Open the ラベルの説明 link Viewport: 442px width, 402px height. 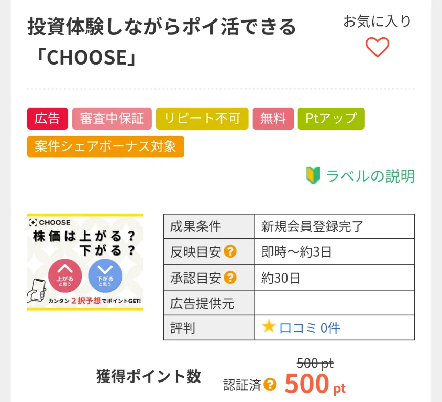tap(370, 176)
